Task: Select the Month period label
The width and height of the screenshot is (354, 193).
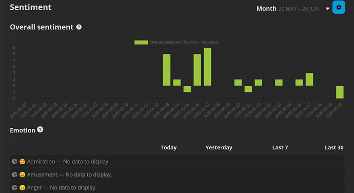Action: [x=266, y=9]
